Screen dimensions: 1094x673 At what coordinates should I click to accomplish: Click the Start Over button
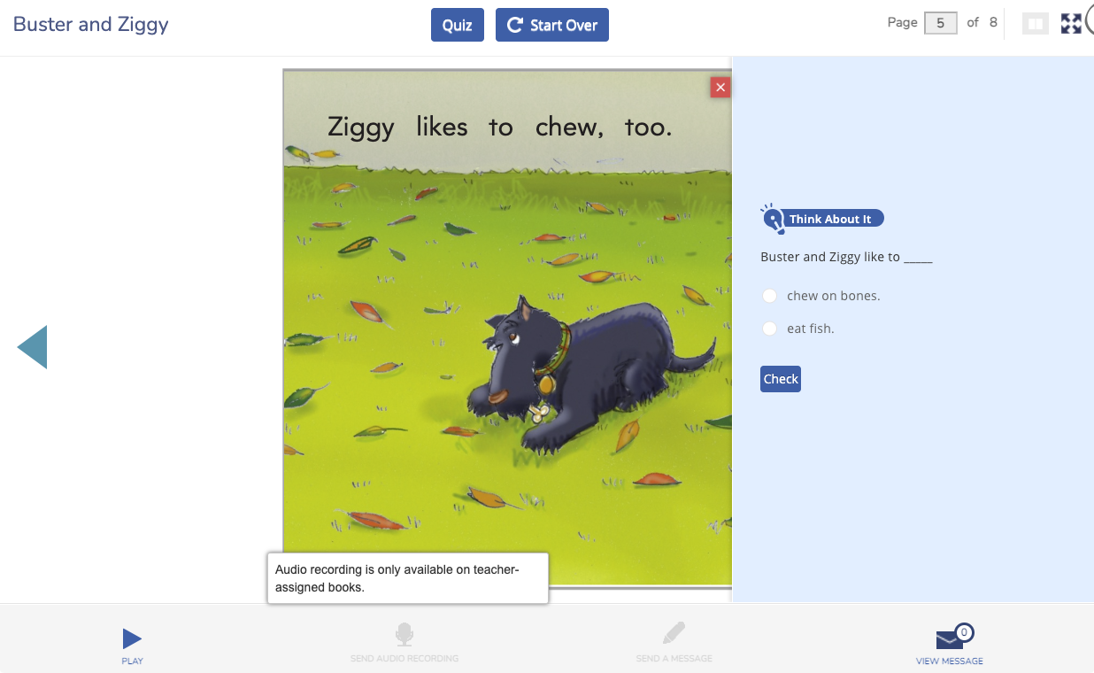coord(552,25)
